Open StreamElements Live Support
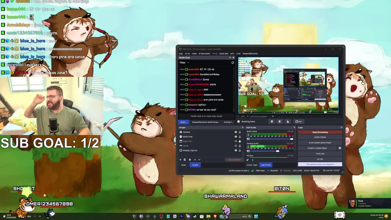The image size is (391, 220). 320,164
